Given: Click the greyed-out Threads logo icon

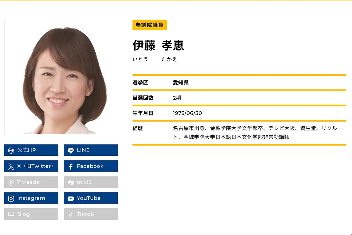Looking at the screenshot, I should 11,182.
